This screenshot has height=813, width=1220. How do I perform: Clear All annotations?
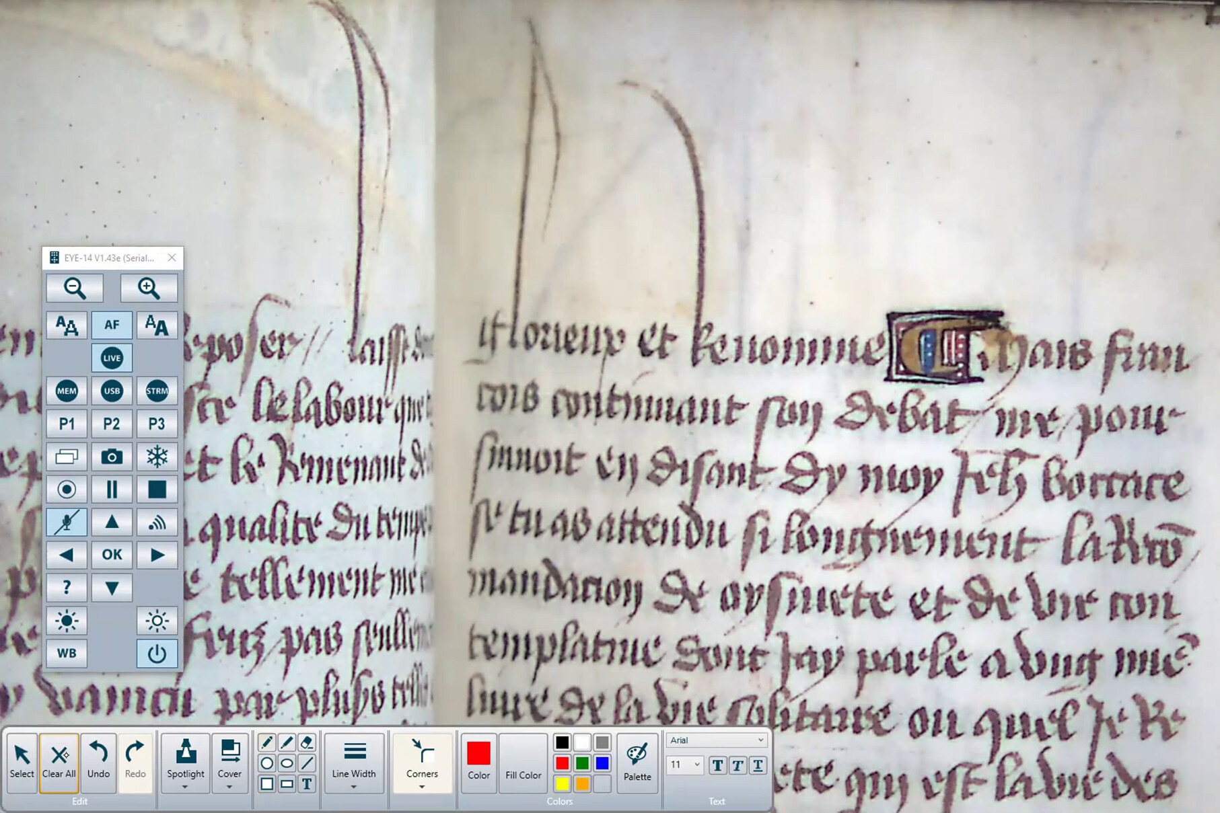(59, 763)
